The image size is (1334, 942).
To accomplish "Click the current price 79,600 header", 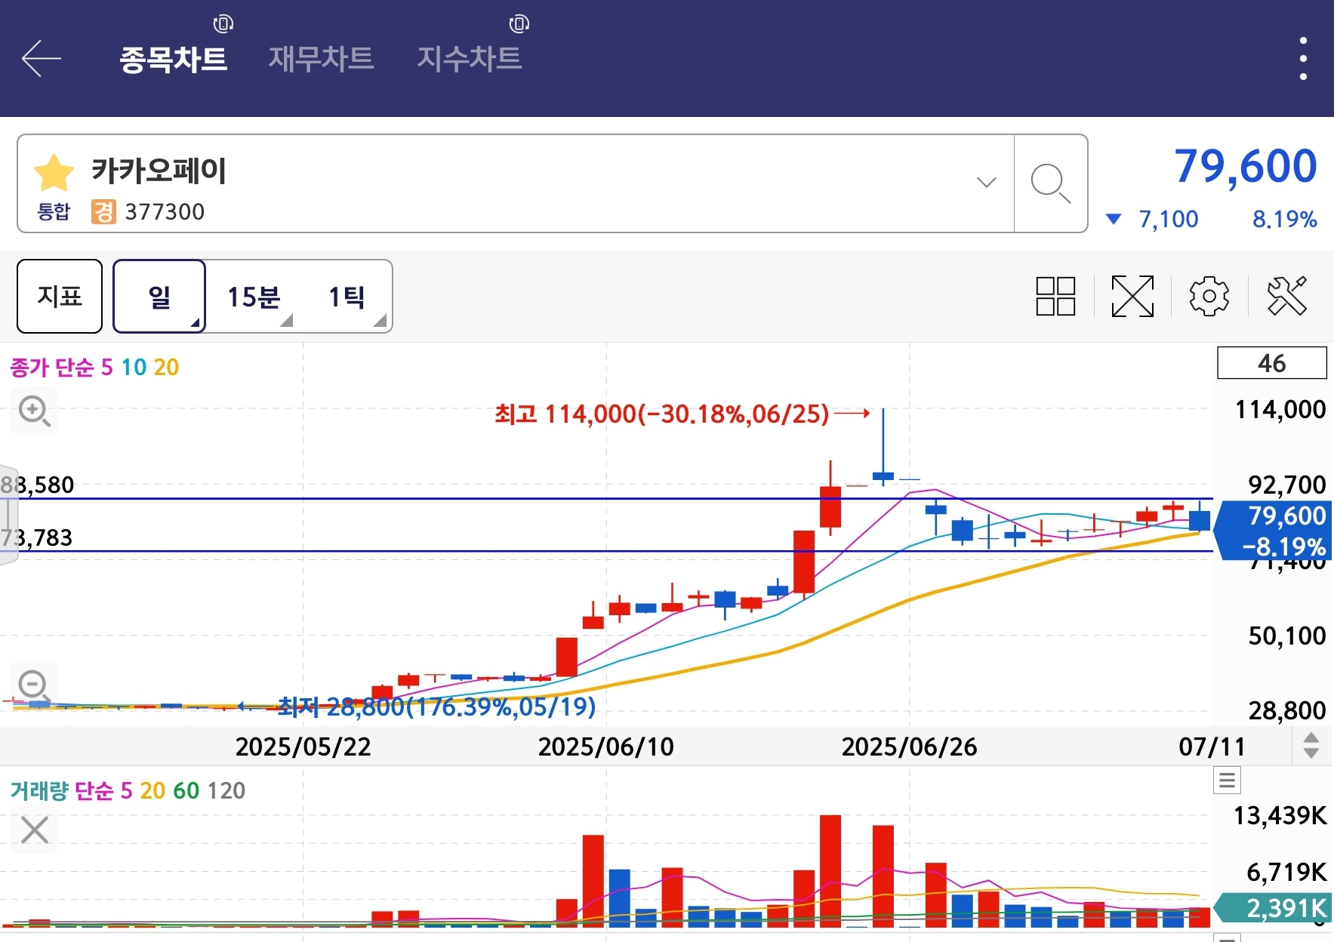I will [x=1246, y=165].
